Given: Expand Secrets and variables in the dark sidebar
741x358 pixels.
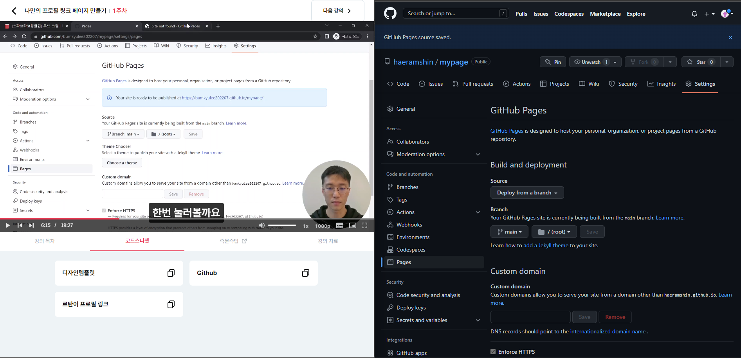Looking at the screenshot, I should (478, 320).
